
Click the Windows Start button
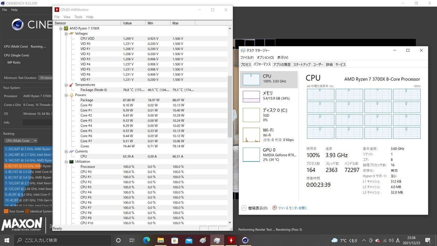tap(7, 240)
